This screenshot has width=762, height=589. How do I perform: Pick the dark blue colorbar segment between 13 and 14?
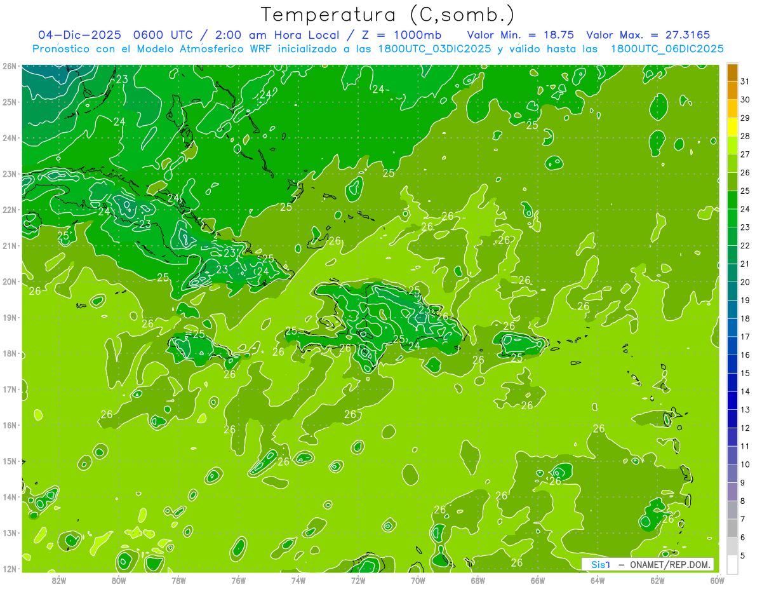coord(732,400)
